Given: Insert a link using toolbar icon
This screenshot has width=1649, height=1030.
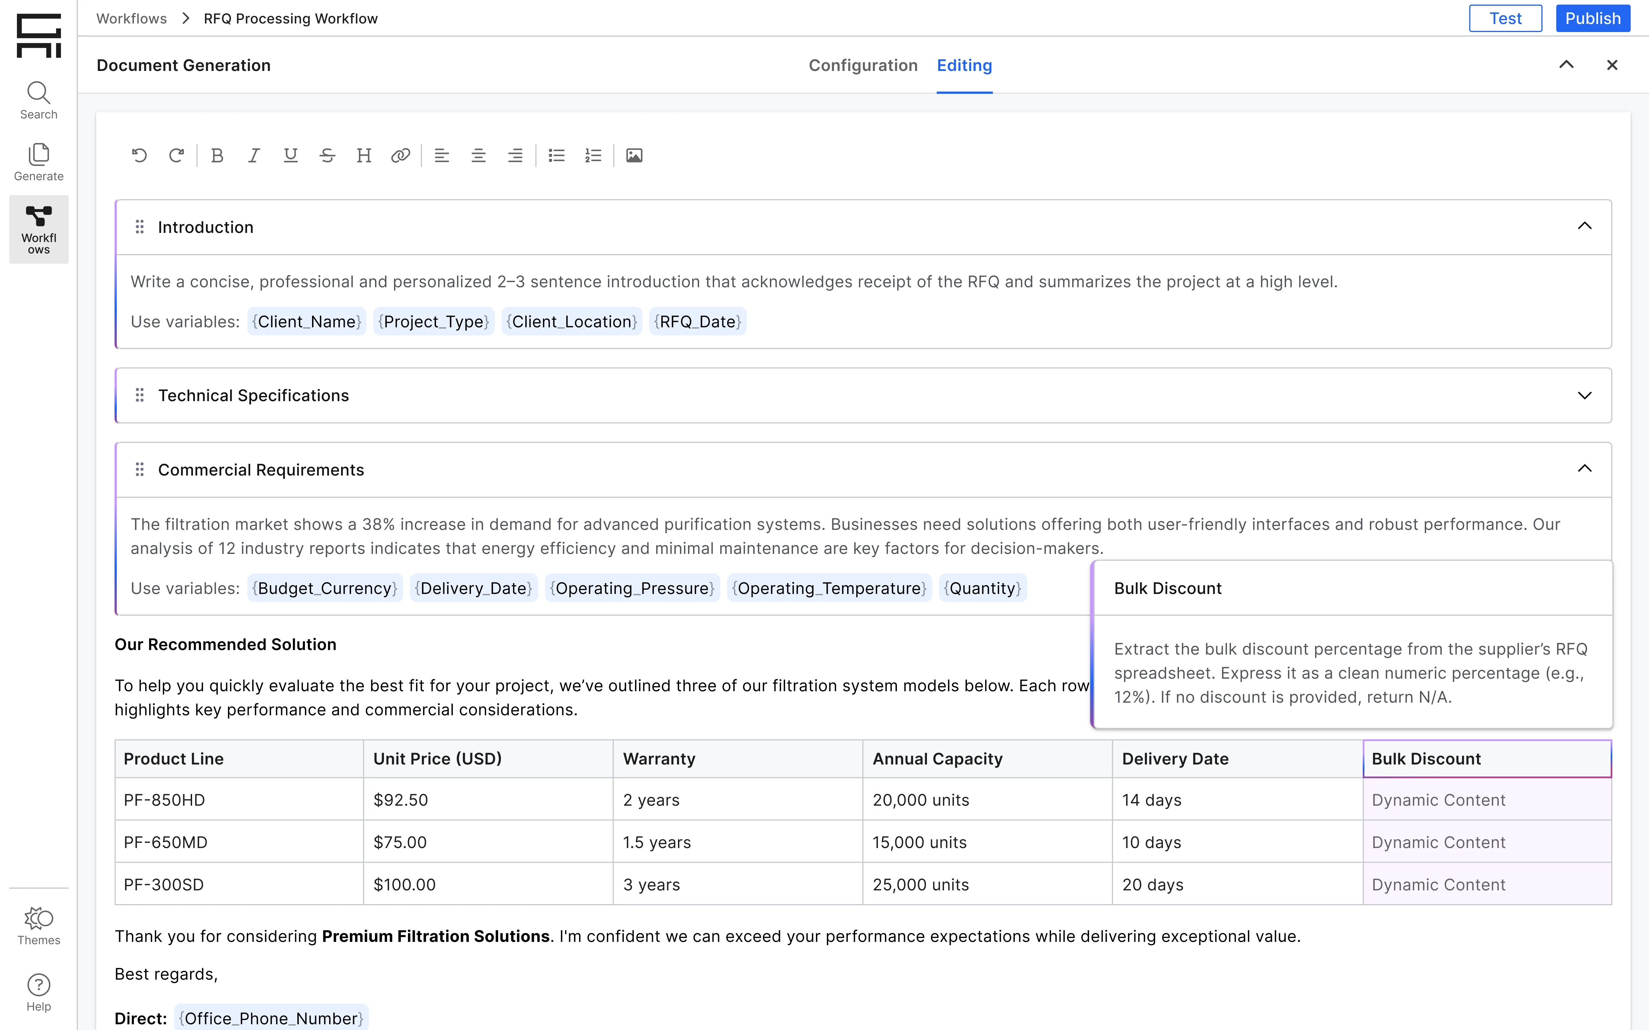Looking at the screenshot, I should tap(401, 156).
